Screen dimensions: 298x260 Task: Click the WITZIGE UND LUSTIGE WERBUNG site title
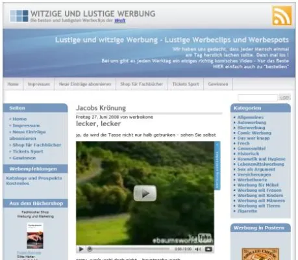coord(93,14)
